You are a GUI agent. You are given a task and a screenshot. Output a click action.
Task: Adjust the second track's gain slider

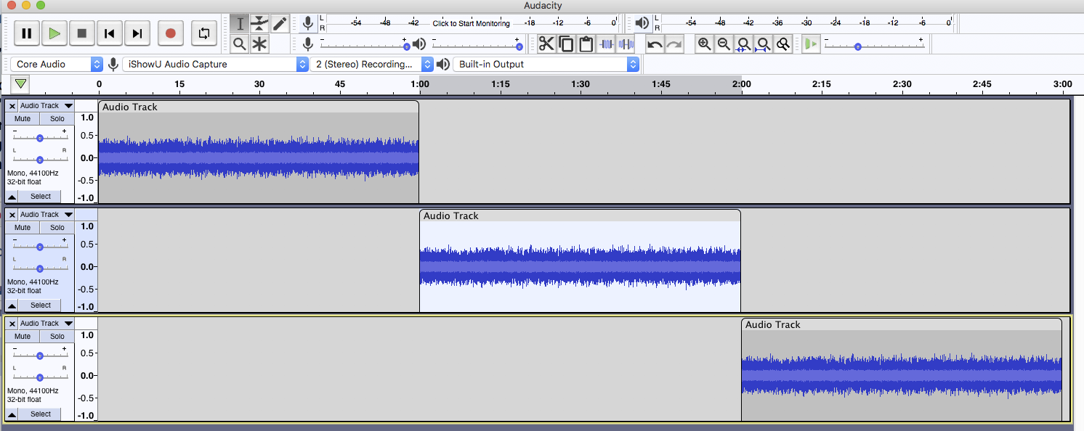click(x=40, y=246)
